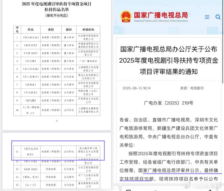Click the 国家广播电视总局 site title
This screenshot has height=191, width=224.
click(161, 15)
